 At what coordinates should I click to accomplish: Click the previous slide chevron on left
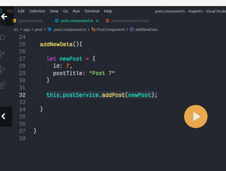(4, 116)
